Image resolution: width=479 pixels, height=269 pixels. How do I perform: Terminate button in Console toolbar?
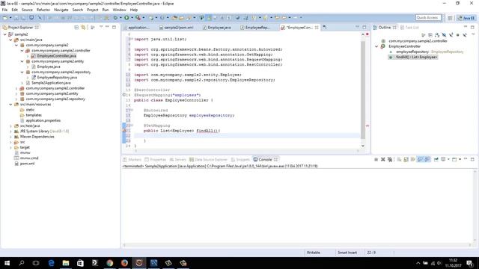point(376,159)
